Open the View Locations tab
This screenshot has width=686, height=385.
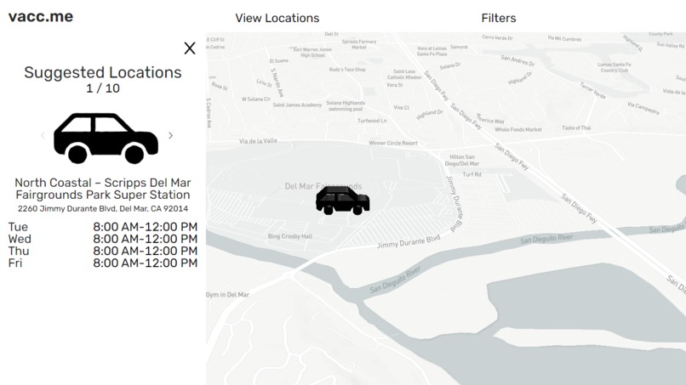coord(277,18)
